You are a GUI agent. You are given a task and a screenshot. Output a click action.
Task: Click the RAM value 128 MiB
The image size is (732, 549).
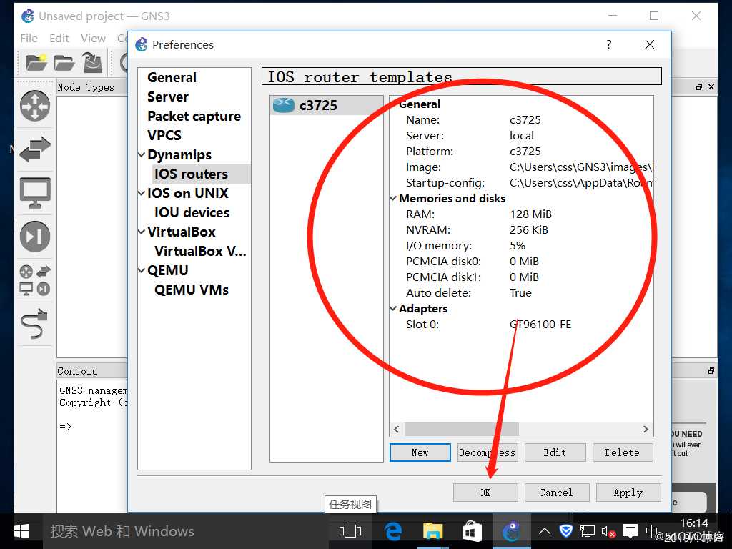point(531,214)
